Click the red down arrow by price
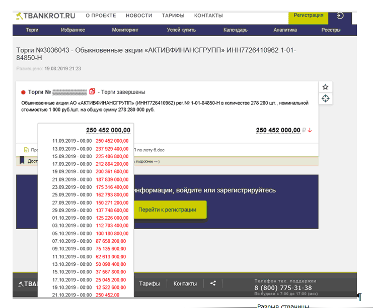The height and width of the screenshot is (308, 373). click(310, 130)
